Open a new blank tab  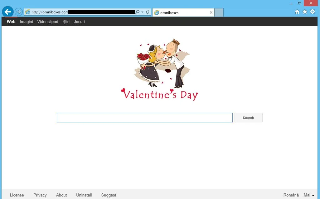tap(219, 12)
